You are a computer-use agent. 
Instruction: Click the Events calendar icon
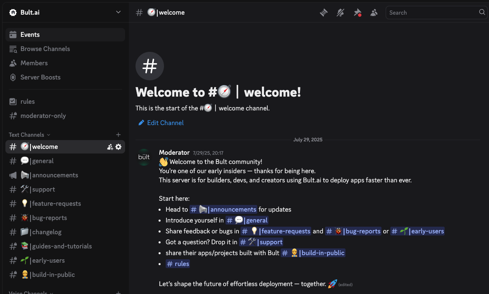point(13,35)
